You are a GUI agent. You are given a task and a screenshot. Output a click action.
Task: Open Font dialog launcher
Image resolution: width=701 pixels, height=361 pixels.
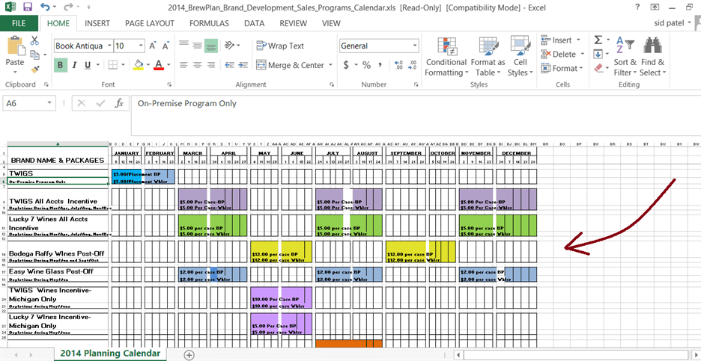pos(169,84)
